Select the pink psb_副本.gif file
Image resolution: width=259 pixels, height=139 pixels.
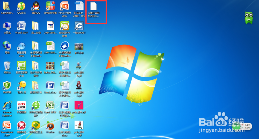79,105
